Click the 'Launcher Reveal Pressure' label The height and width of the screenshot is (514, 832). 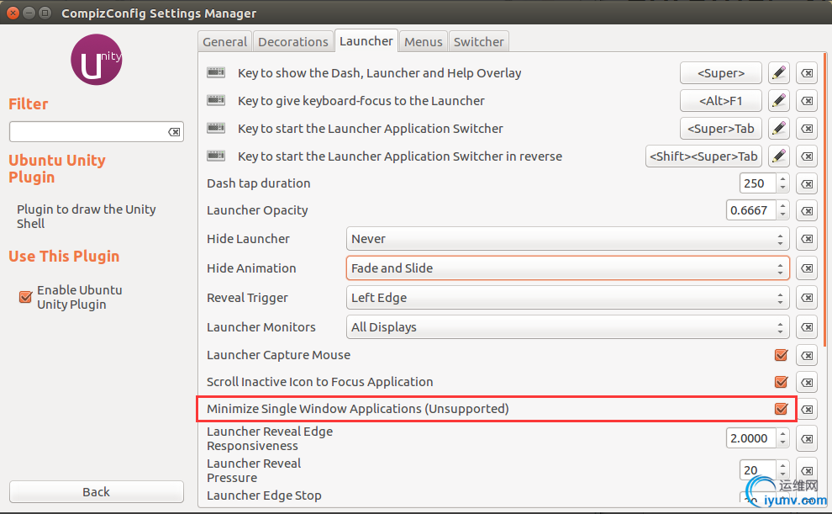click(254, 470)
